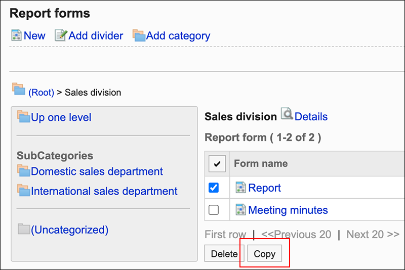This screenshot has height=270, width=405.
Task: Click the Add divider pencil icon
Action: (61, 35)
